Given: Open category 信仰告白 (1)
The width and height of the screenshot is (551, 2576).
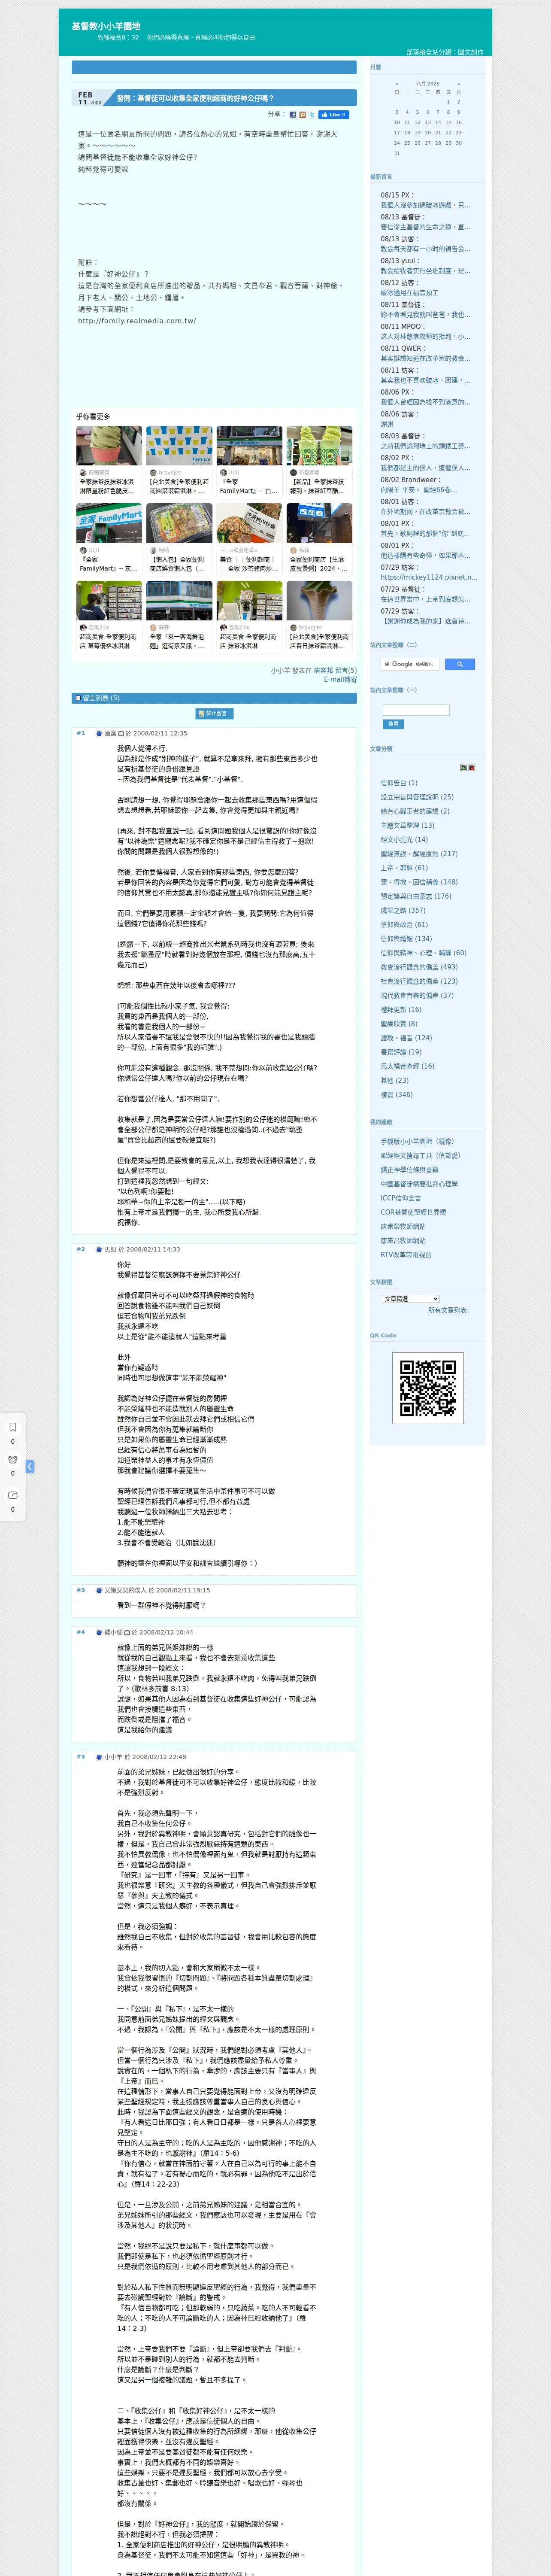Looking at the screenshot, I should click(399, 783).
